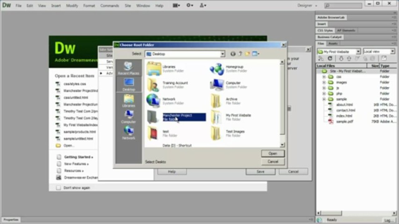Open recent item sample/products.html

[x=79, y=132]
